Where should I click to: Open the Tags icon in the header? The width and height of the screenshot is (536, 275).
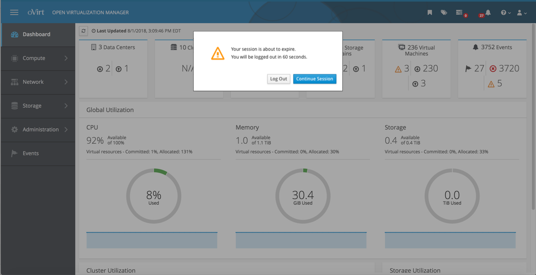point(444,12)
